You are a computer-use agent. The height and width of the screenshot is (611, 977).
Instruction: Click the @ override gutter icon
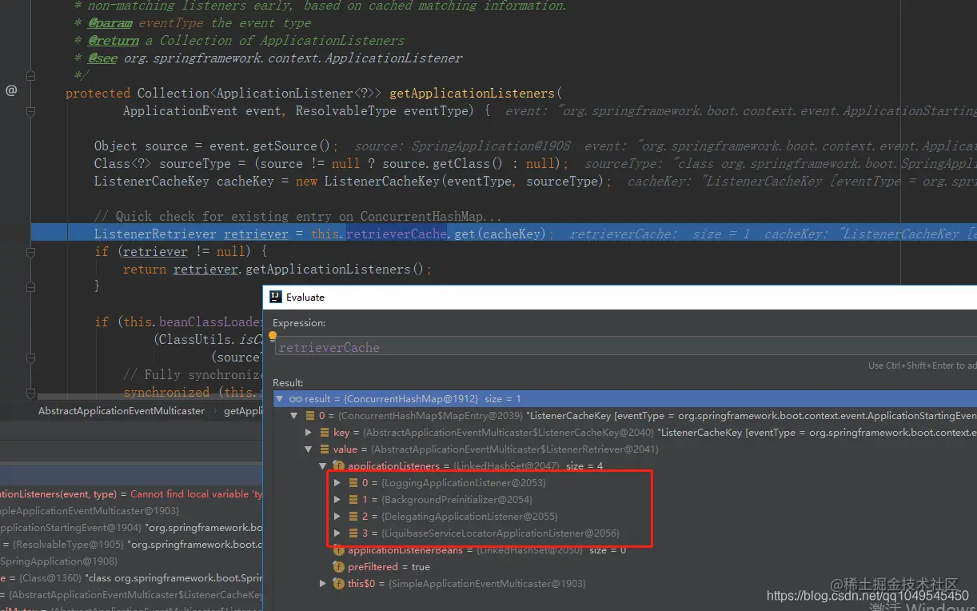[x=11, y=90]
